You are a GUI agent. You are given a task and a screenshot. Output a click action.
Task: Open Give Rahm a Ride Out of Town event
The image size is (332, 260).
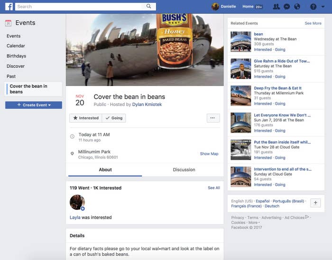[282, 61]
